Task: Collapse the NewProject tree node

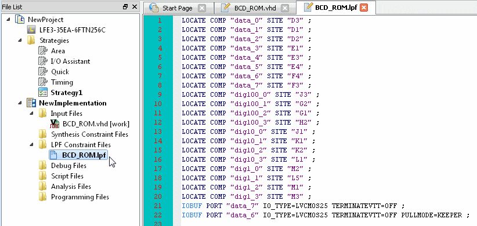Action: [8, 19]
